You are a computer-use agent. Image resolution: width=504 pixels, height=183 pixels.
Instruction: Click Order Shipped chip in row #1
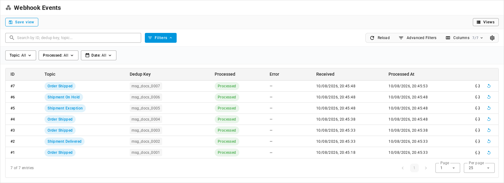coord(60,153)
